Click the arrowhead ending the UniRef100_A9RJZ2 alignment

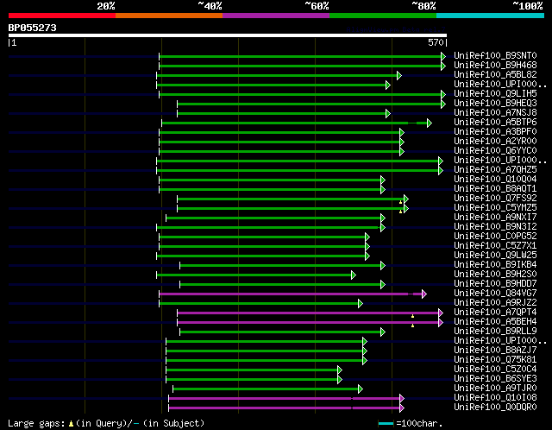(361, 303)
